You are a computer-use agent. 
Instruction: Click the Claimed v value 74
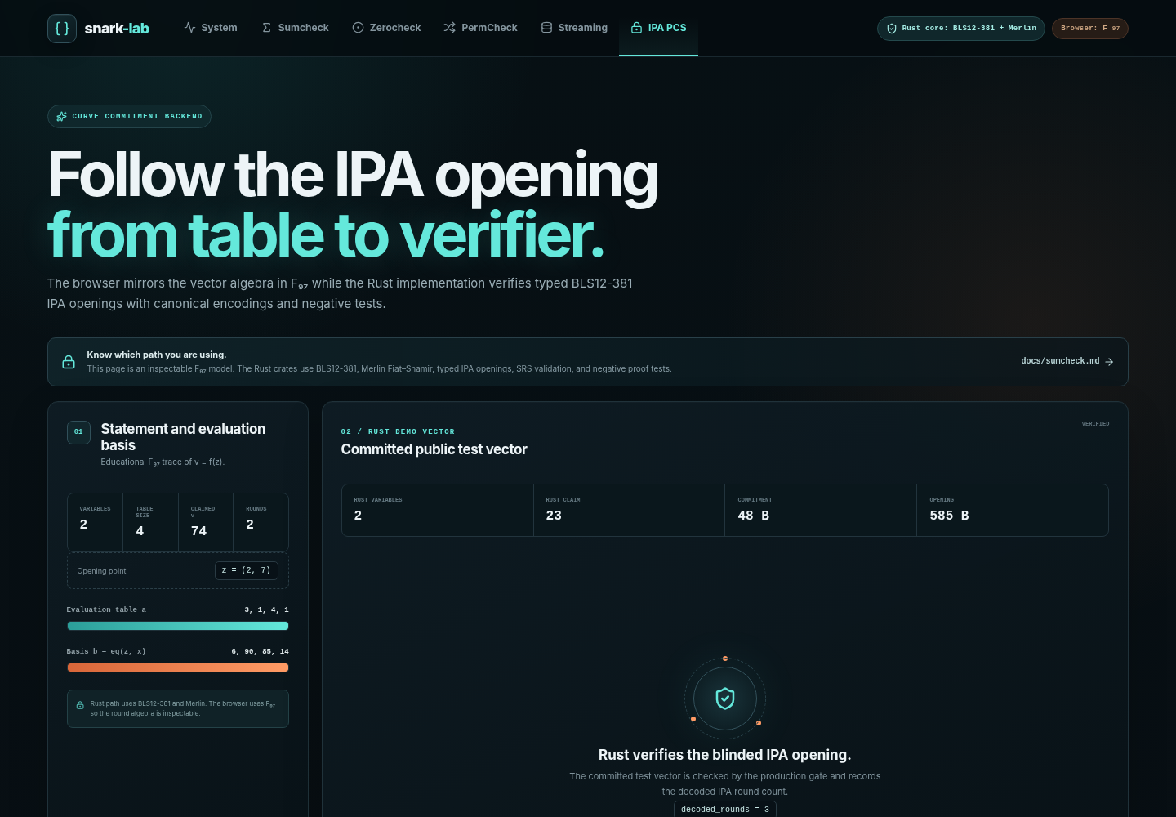point(198,531)
